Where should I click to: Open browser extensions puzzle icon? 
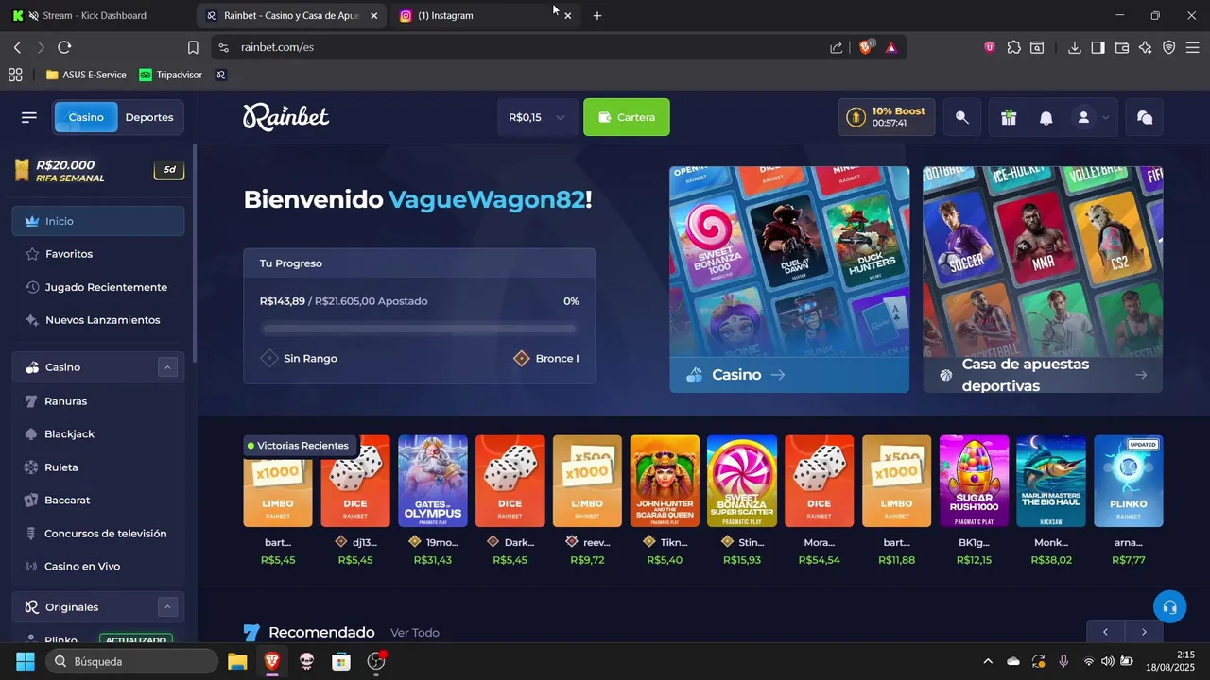(x=1014, y=47)
